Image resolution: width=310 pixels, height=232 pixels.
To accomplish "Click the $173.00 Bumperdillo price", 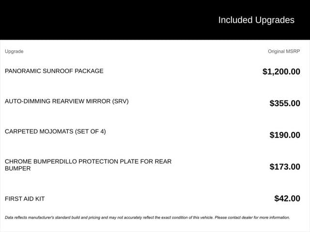I will [285, 167].
